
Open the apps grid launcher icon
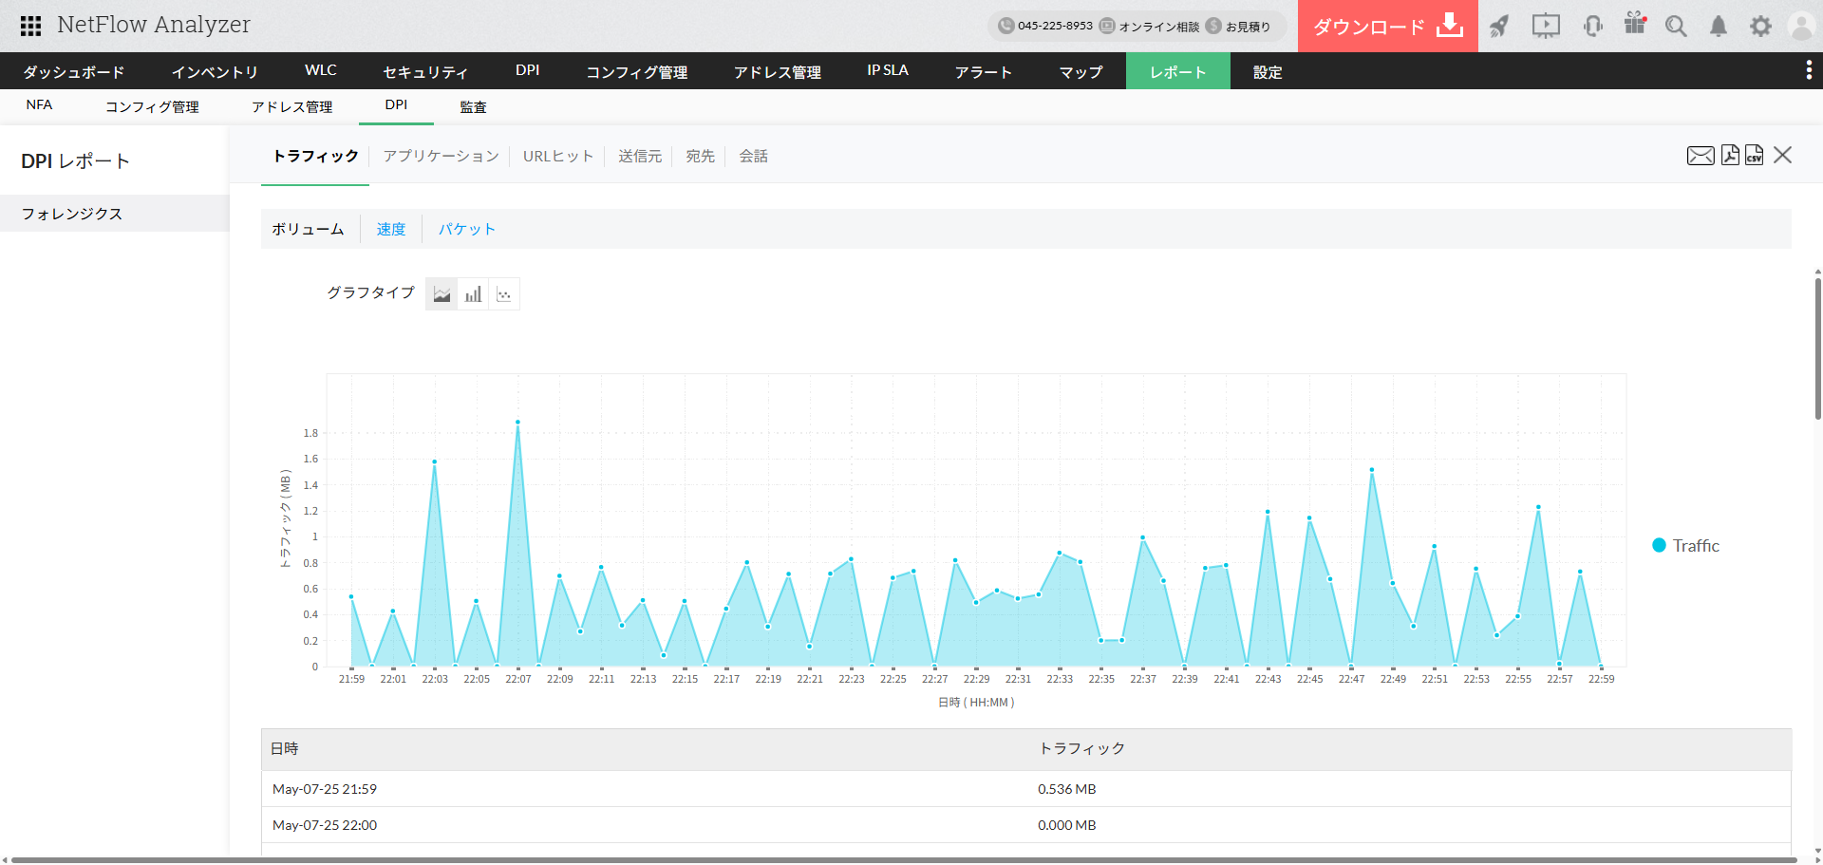tap(30, 26)
